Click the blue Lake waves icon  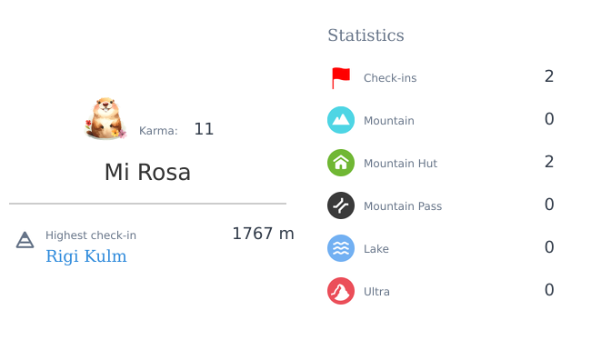pyautogui.click(x=341, y=248)
